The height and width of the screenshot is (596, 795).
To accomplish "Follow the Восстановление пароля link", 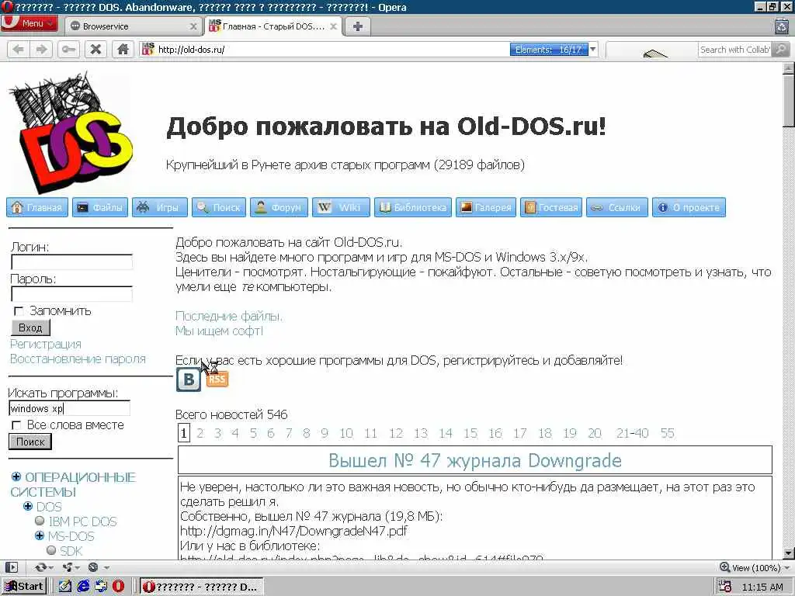I will coord(78,359).
